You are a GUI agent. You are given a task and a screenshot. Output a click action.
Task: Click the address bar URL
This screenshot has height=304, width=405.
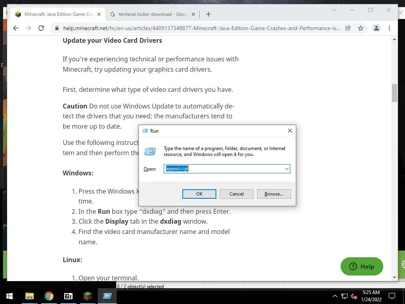point(201,28)
